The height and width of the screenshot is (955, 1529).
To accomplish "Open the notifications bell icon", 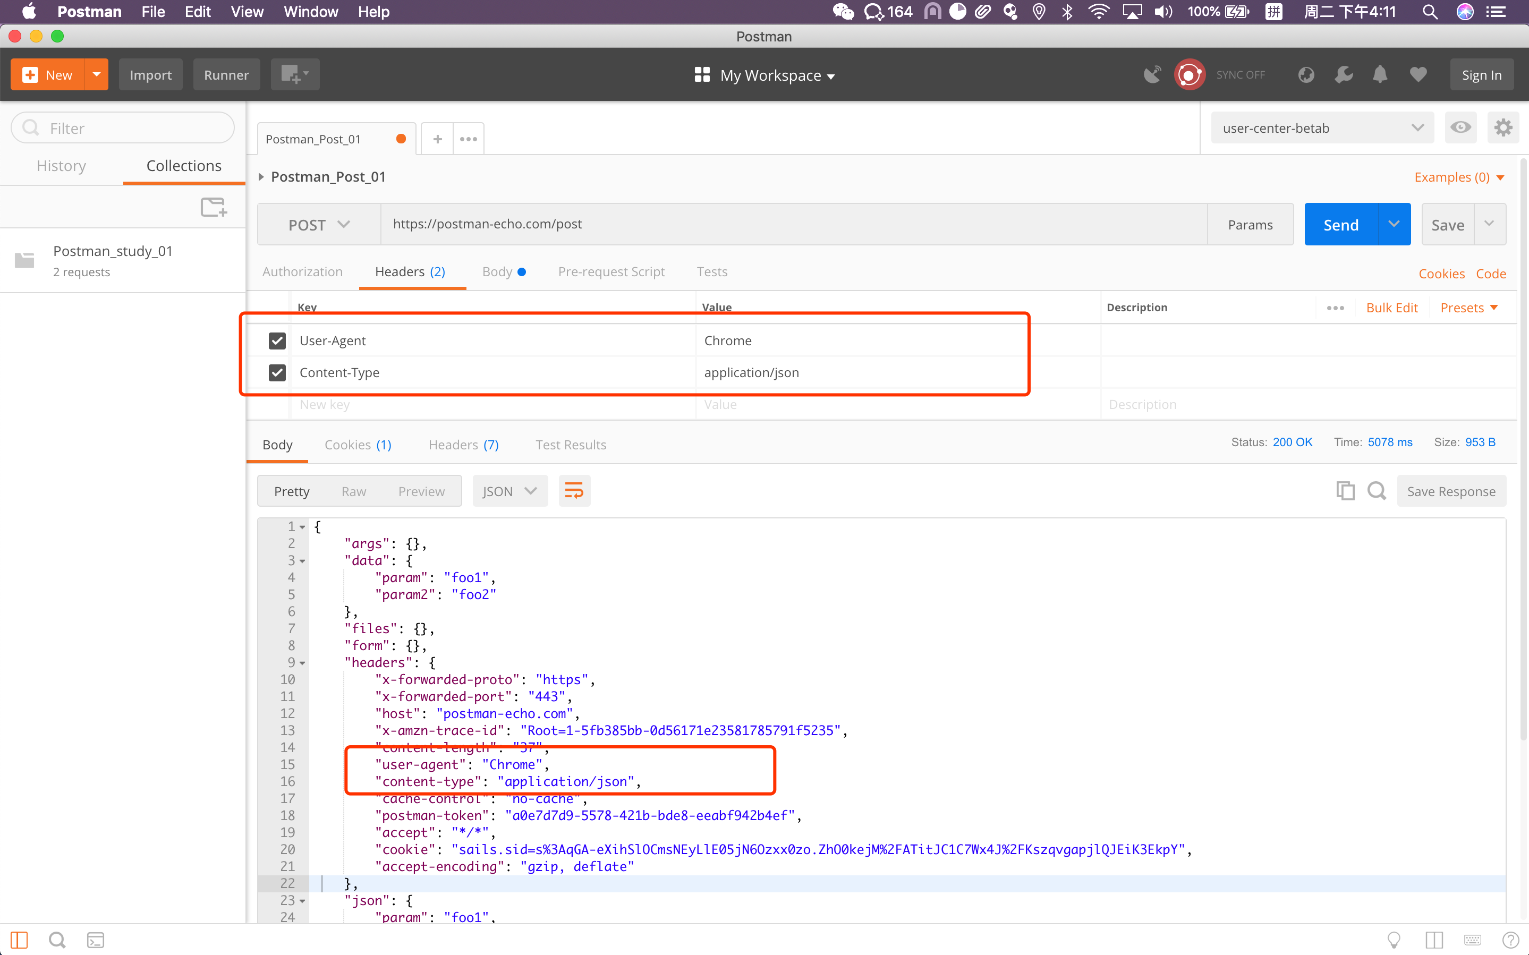I will [1380, 74].
